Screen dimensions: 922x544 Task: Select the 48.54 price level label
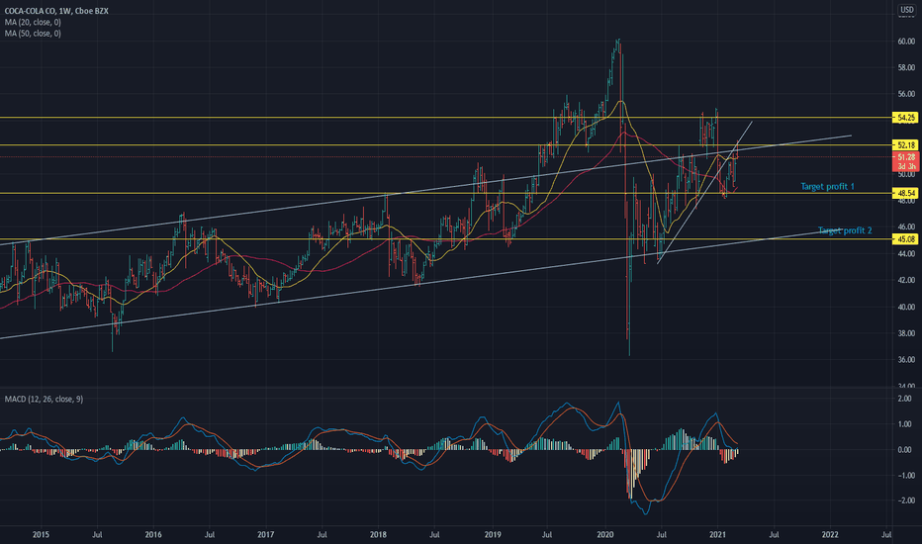905,193
